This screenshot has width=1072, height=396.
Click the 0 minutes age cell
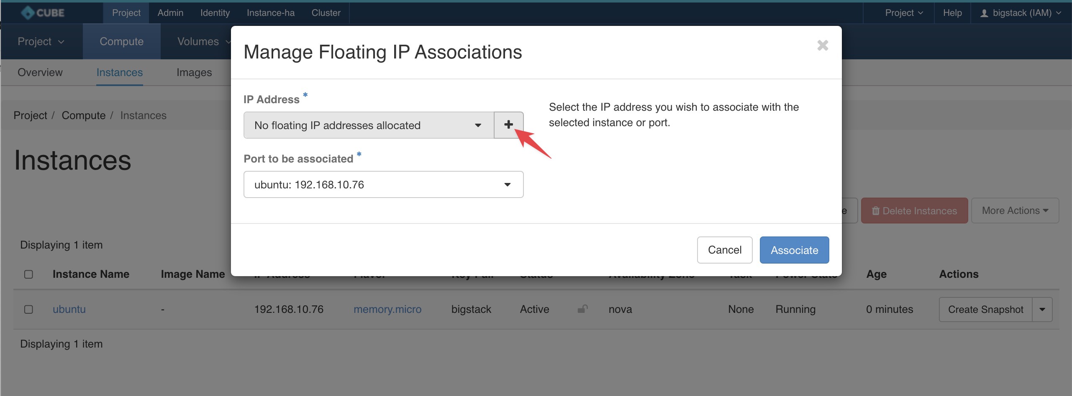coord(890,309)
